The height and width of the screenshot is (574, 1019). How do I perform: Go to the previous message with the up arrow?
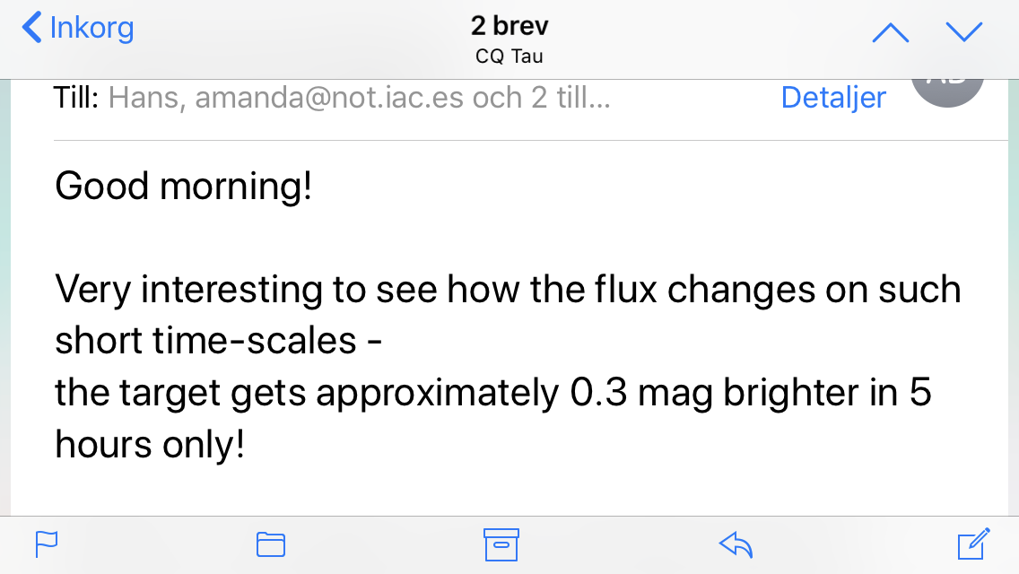[x=890, y=32]
